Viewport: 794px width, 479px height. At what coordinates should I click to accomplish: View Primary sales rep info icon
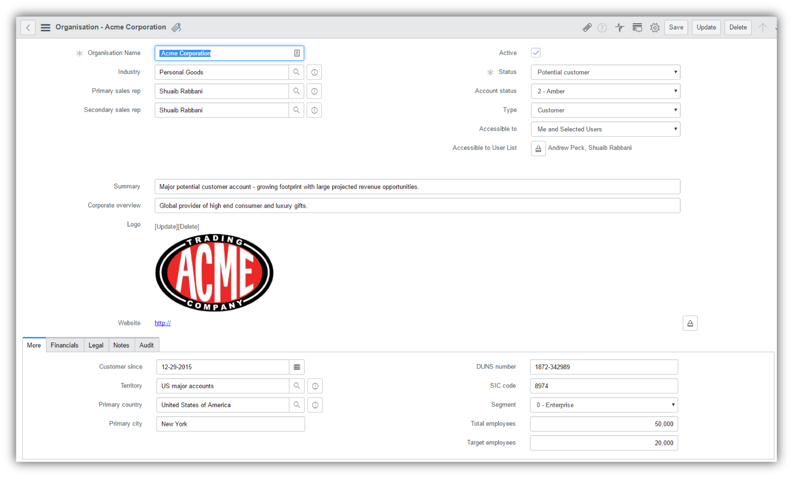point(314,91)
